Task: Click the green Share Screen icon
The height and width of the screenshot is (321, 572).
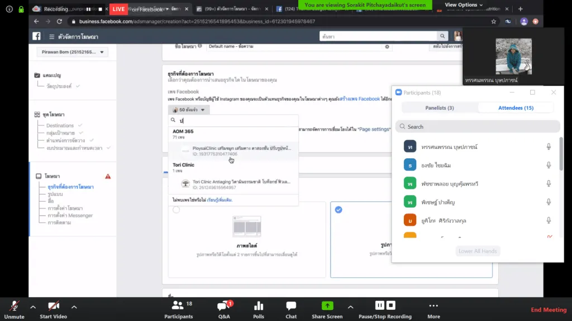Action: pos(327,306)
